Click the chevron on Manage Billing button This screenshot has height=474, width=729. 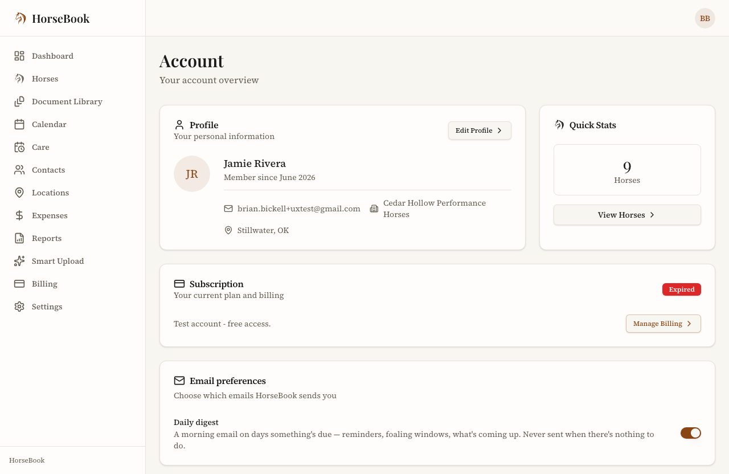pyautogui.click(x=689, y=324)
